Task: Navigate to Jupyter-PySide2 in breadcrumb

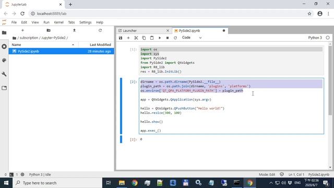Action: (53, 38)
